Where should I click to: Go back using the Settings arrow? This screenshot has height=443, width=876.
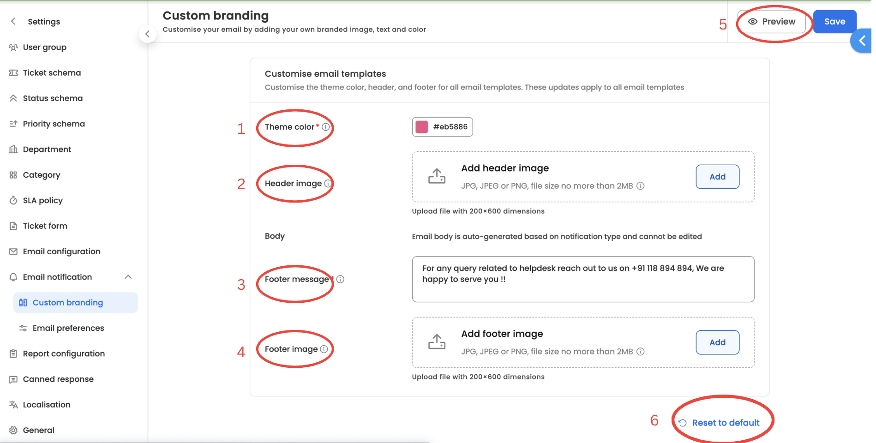(13, 21)
